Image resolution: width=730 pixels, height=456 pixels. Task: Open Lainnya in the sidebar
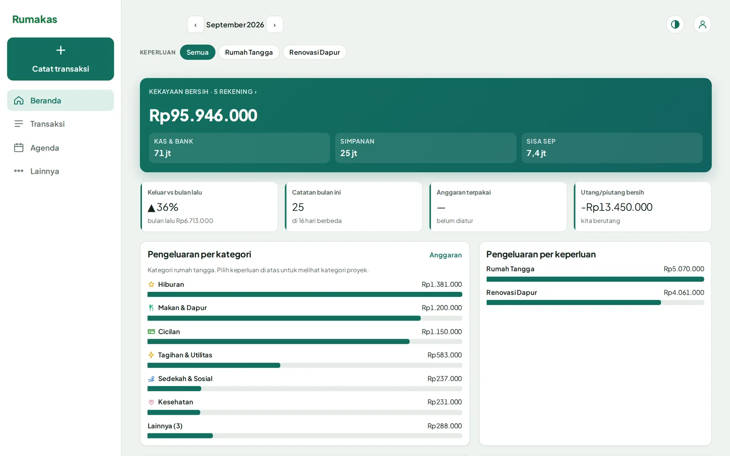click(60, 171)
